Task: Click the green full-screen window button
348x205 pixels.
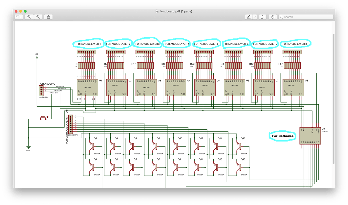Action: [x=25, y=11]
